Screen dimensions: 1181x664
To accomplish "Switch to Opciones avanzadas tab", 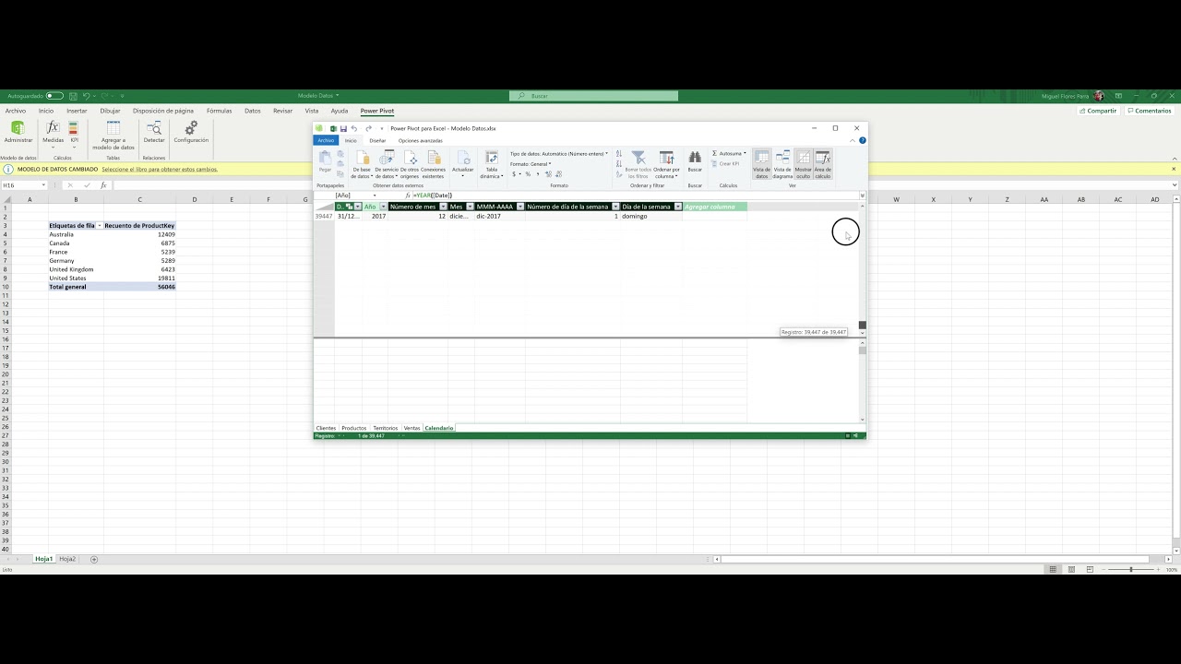I will click(421, 140).
